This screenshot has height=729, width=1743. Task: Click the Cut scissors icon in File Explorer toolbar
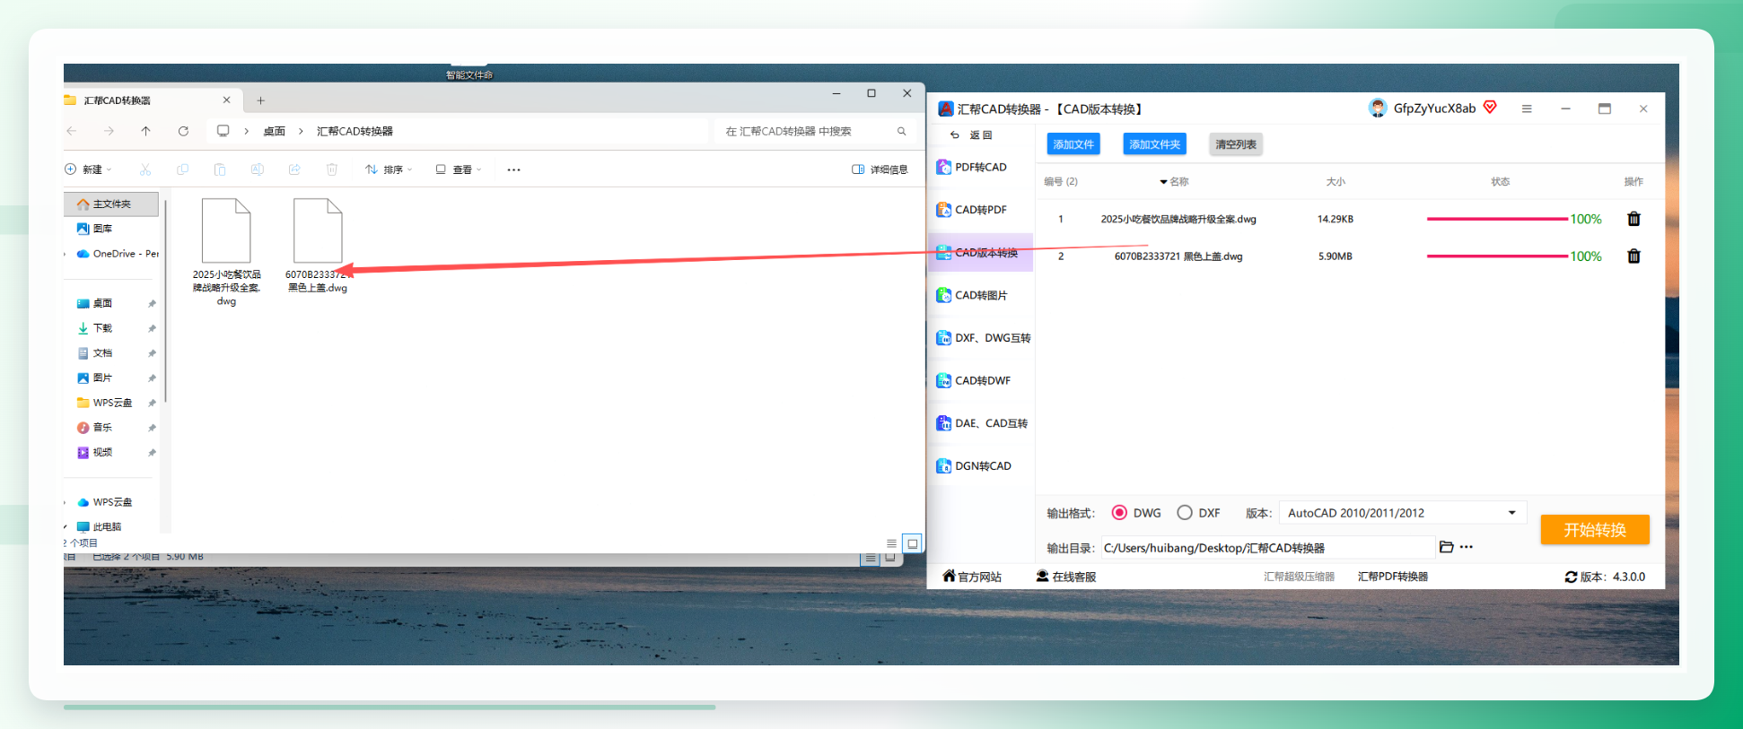pyautogui.click(x=145, y=169)
